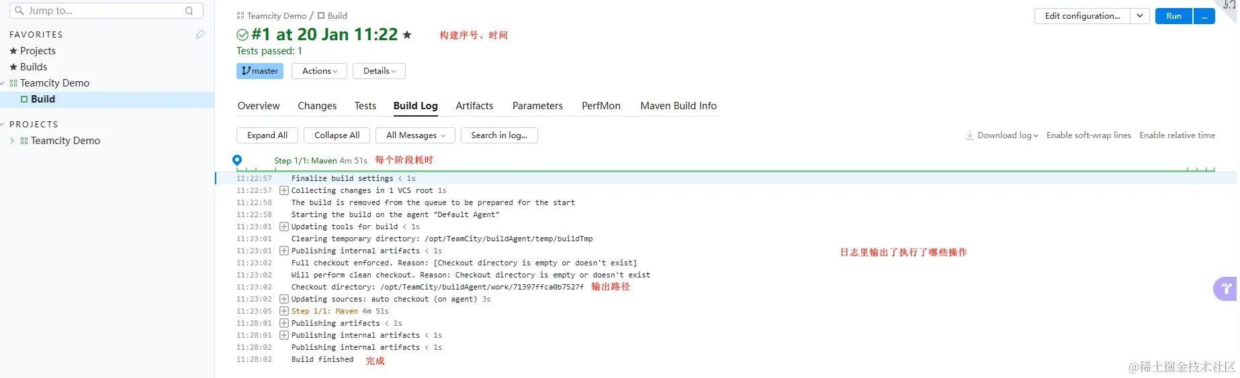Viewport: 1240px width, 378px height.
Task: Open Projects in Favorites
Action: tap(38, 51)
